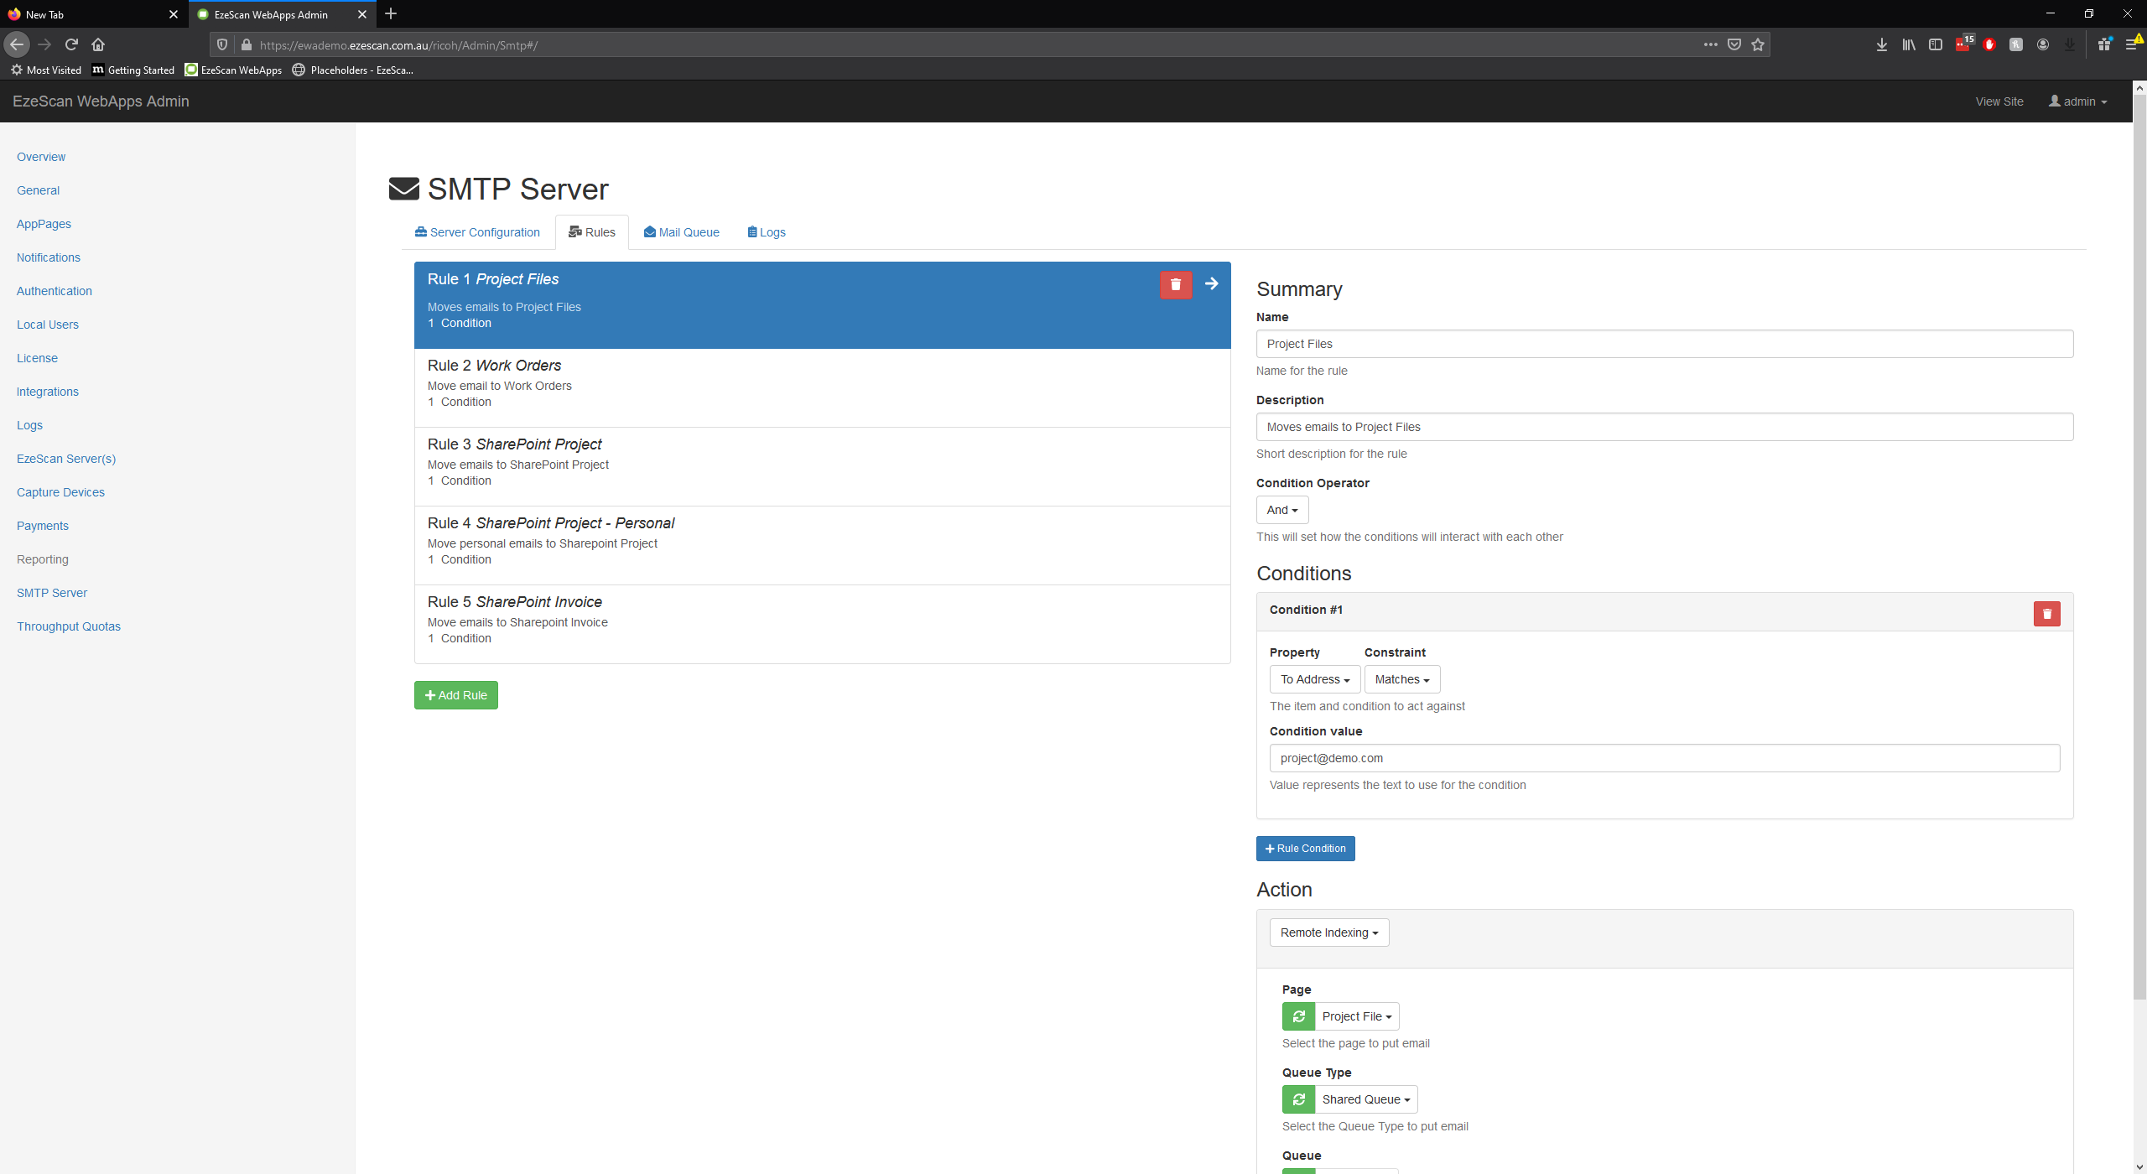2147x1174 pixels.
Task: Open the Condition Operator And dropdown
Action: click(x=1281, y=510)
